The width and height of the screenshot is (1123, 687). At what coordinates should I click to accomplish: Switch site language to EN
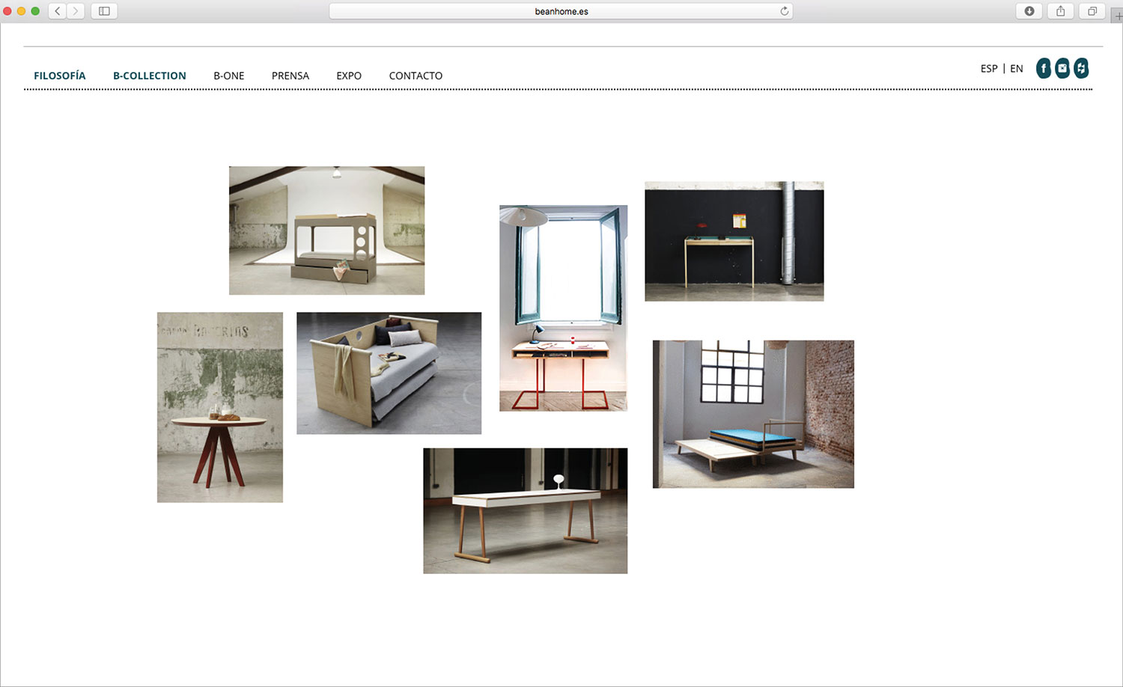coord(1017,68)
